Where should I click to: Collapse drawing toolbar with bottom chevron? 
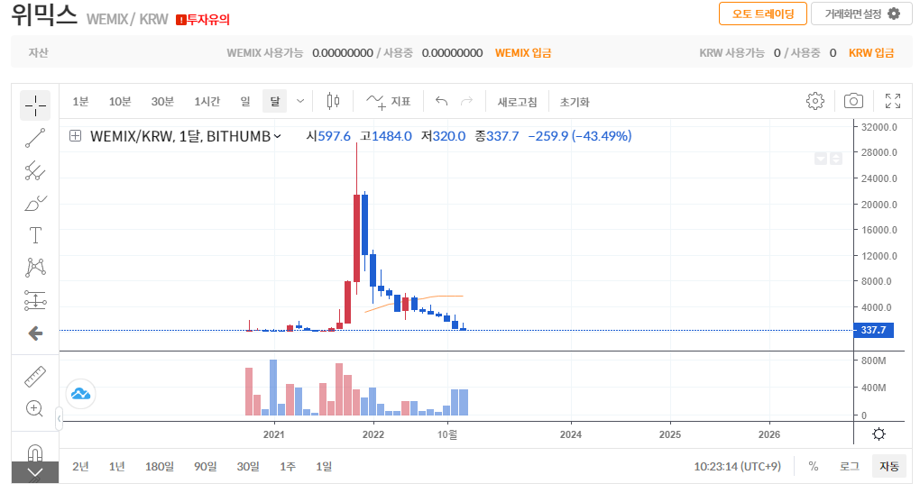(x=35, y=472)
